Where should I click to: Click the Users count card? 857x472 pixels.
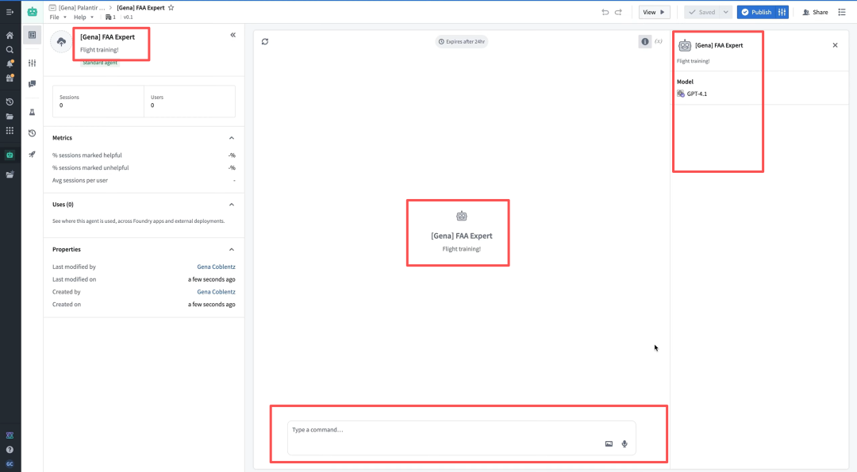click(190, 101)
